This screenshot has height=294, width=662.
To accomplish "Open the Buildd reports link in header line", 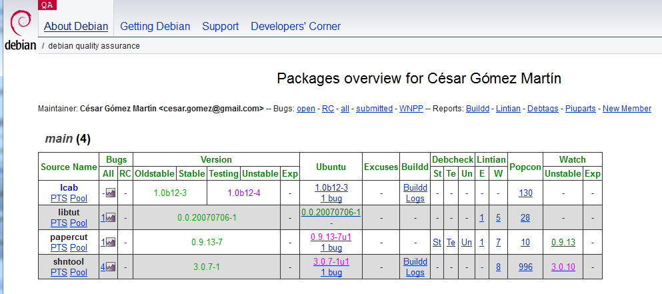I will click(x=477, y=109).
